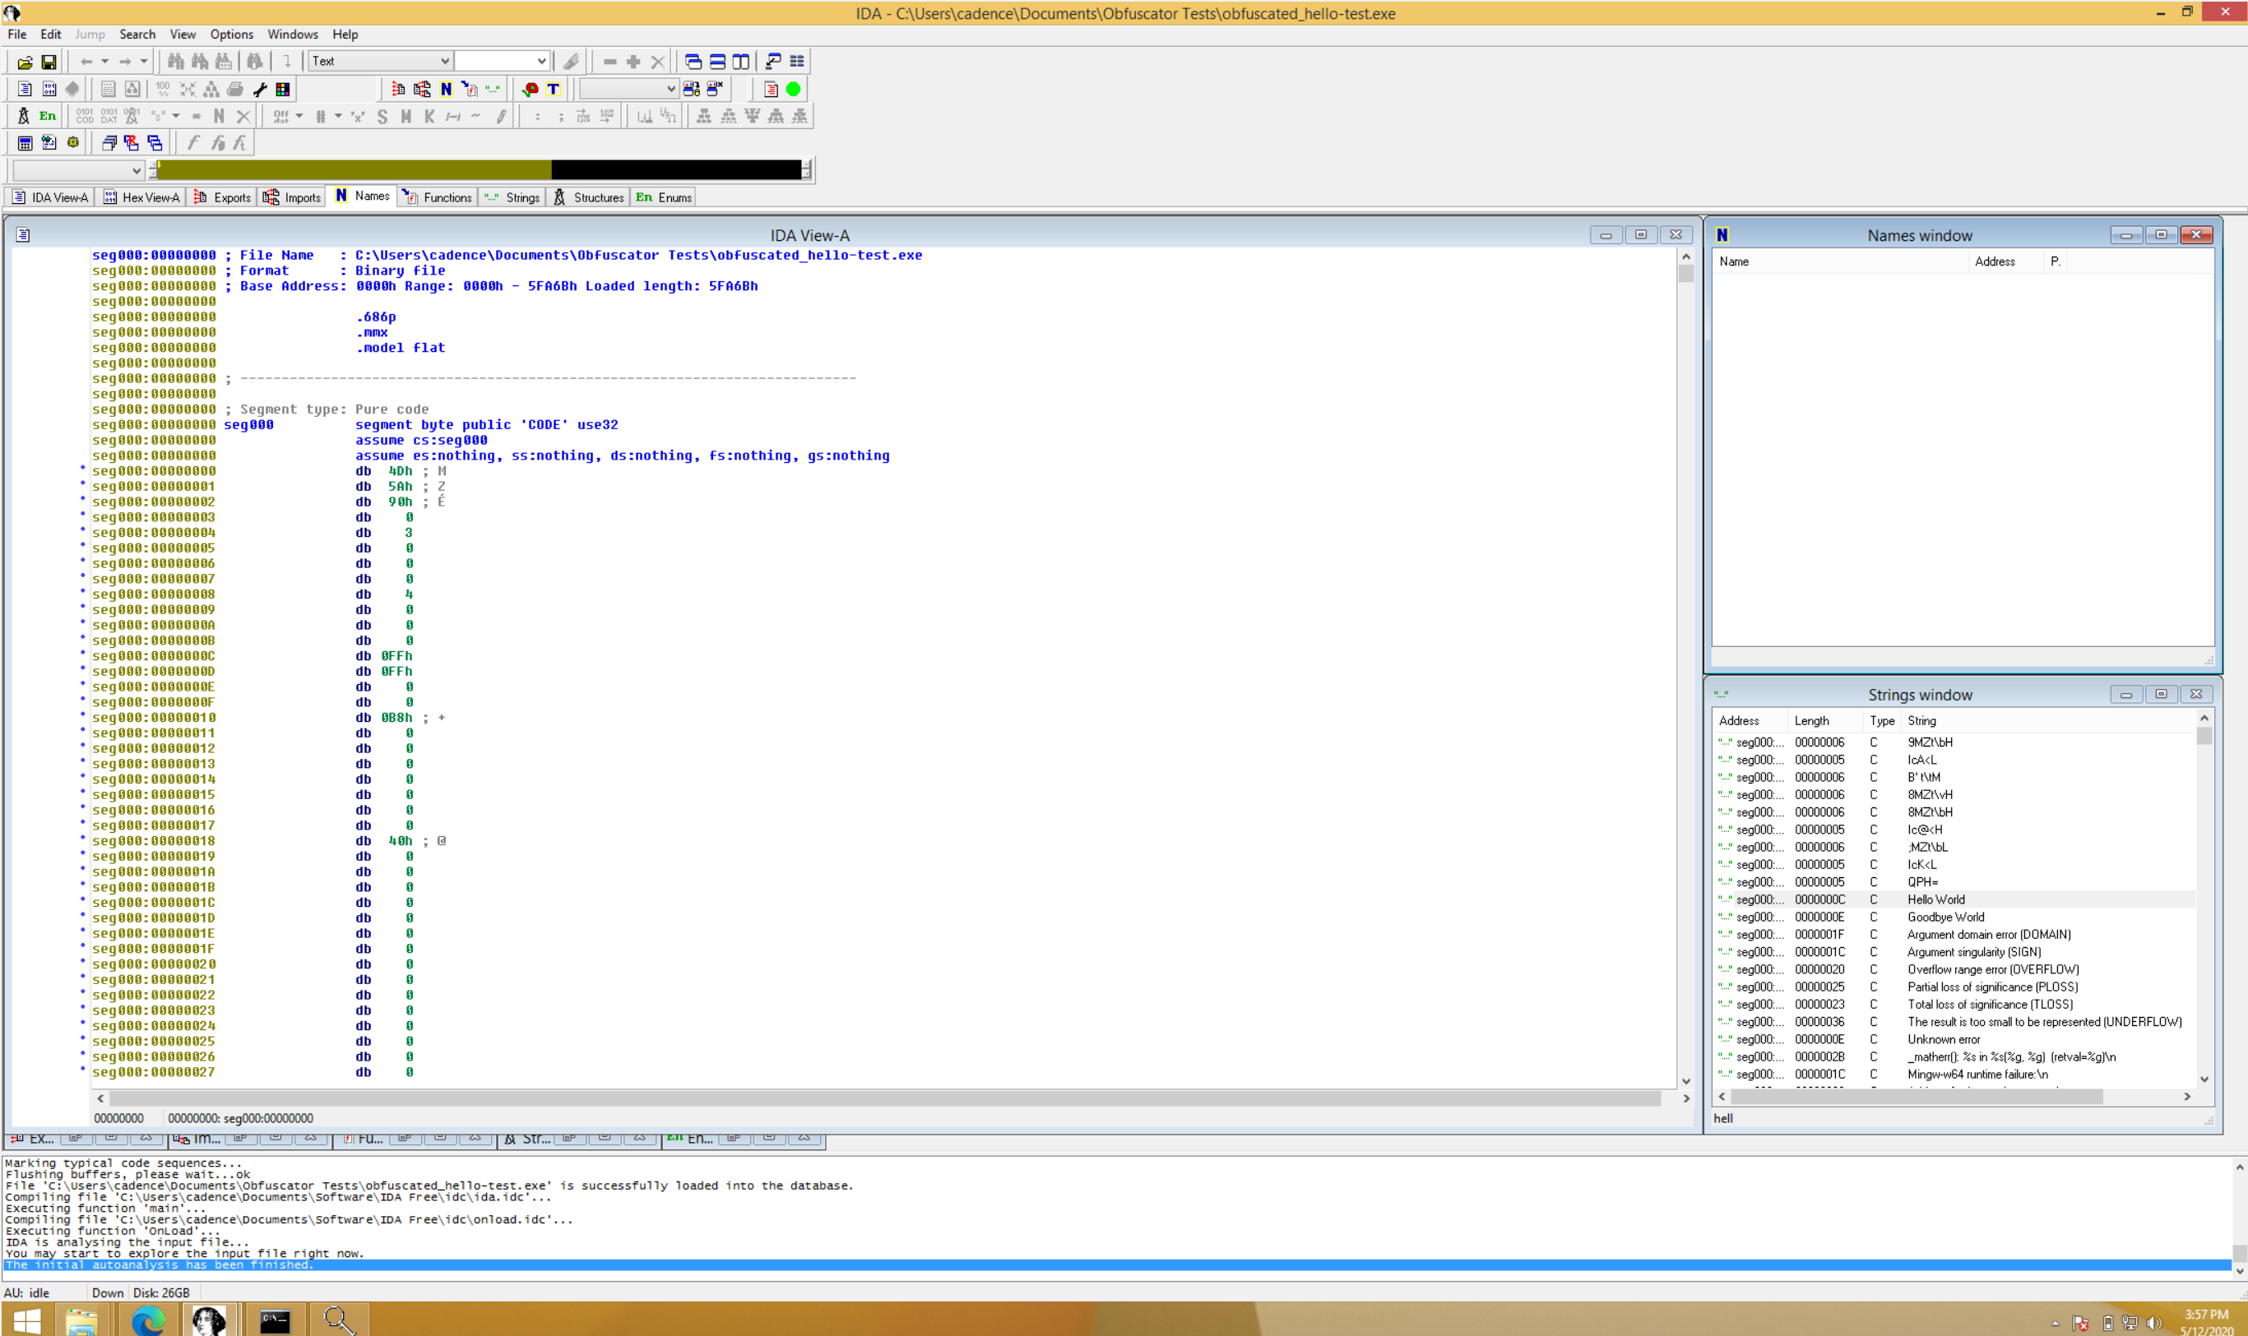Click the Save database floppy icon
The image size is (2248, 1336).
(49, 62)
